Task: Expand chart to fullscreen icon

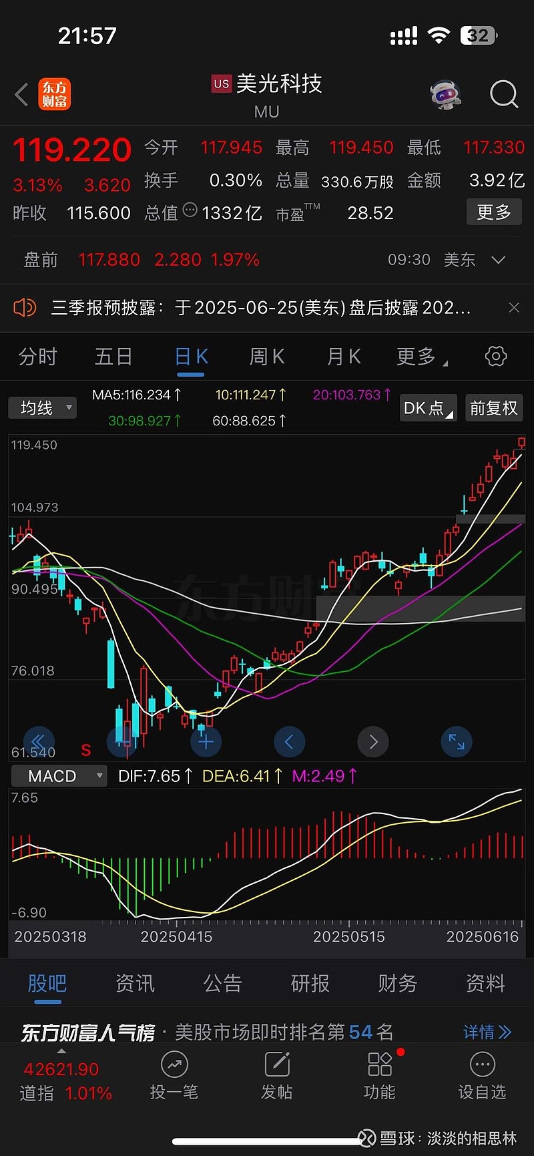Action: (457, 741)
